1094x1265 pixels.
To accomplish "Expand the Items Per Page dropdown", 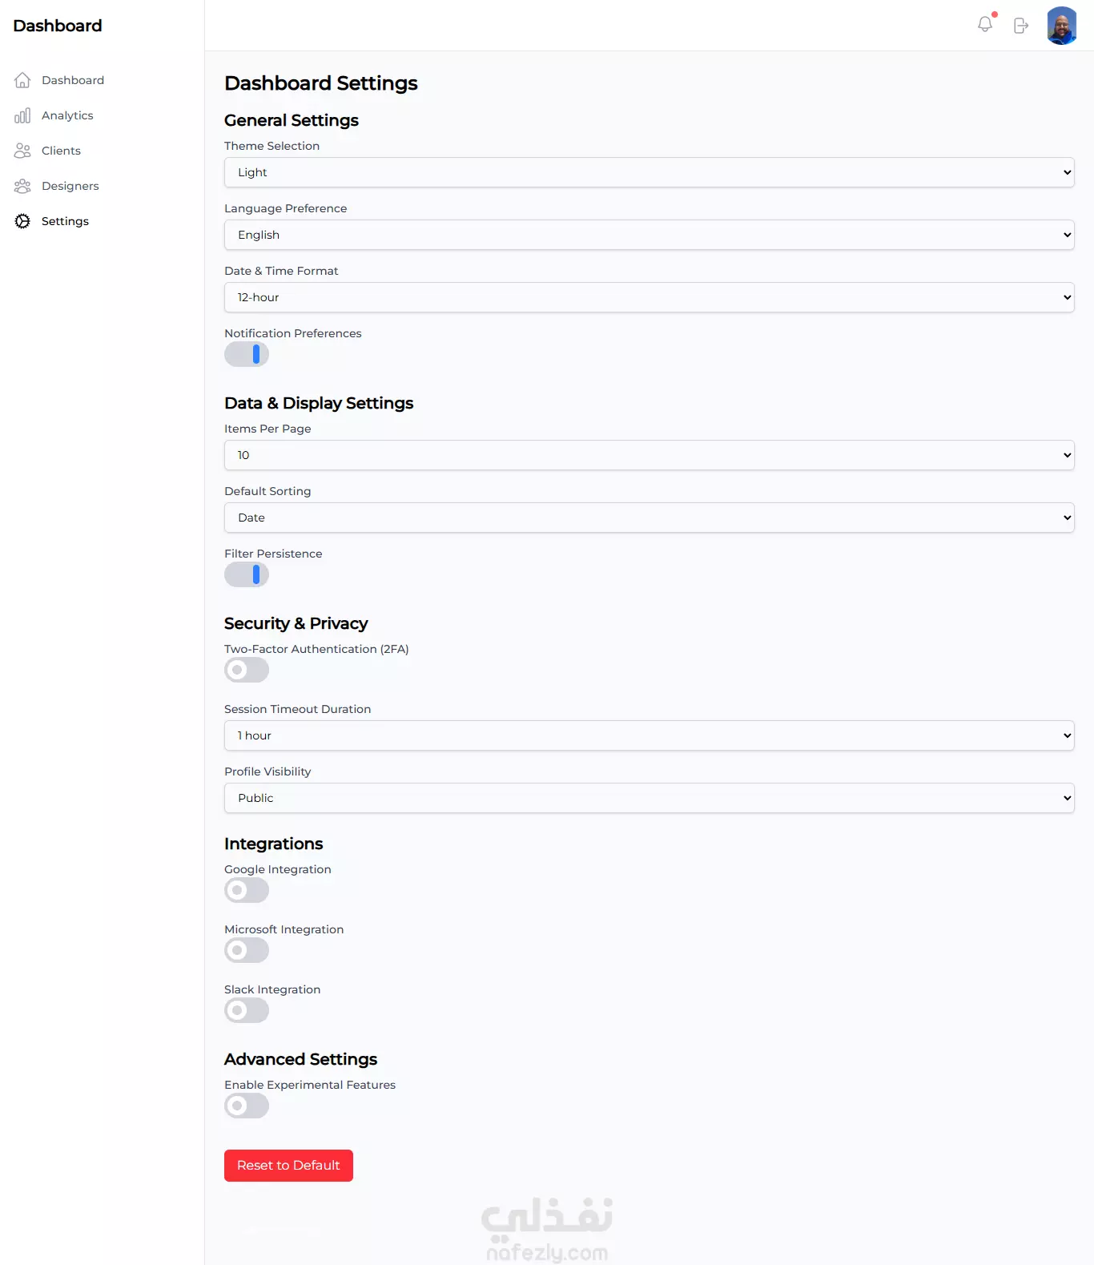I will 649,455.
